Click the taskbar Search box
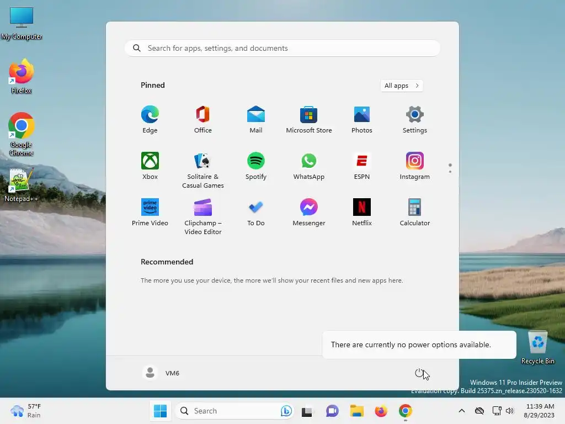Viewport: 565px width, 424px height. point(234,411)
